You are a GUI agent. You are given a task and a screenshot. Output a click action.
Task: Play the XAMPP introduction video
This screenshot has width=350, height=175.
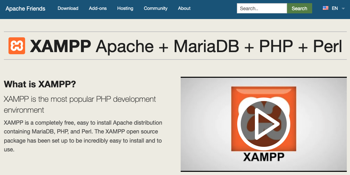(x=263, y=124)
